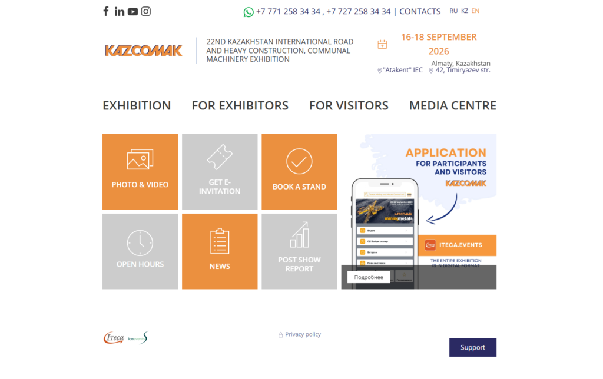
Task: Open the Facebook social icon
Action: point(106,11)
